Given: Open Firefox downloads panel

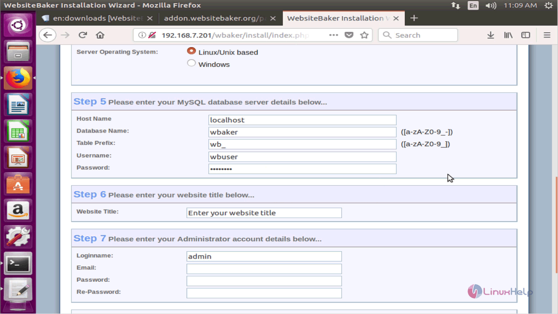Looking at the screenshot, I should [x=490, y=35].
